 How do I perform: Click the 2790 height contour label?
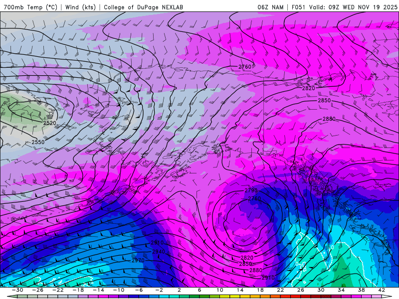(x=251, y=190)
